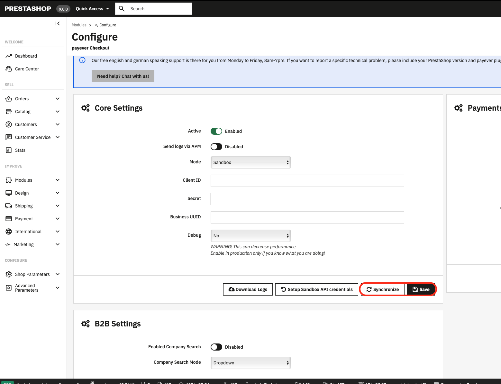The image size is (501, 384).
Task: Click the Dashboard trend icon
Action: coord(9,56)
